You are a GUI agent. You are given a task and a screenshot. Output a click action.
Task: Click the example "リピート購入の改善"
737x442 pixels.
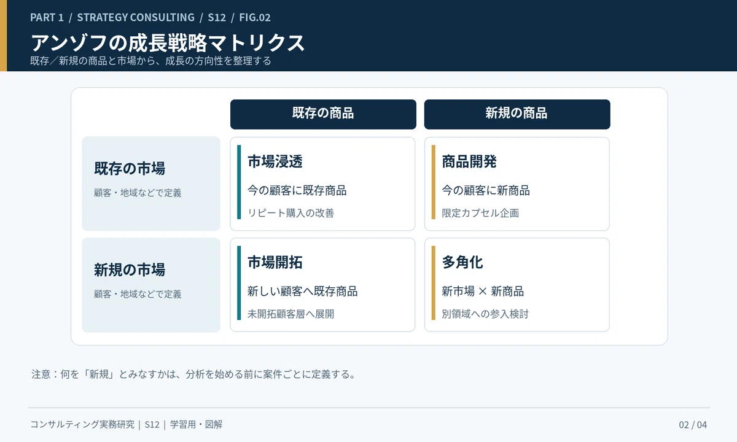click(291, 213)
